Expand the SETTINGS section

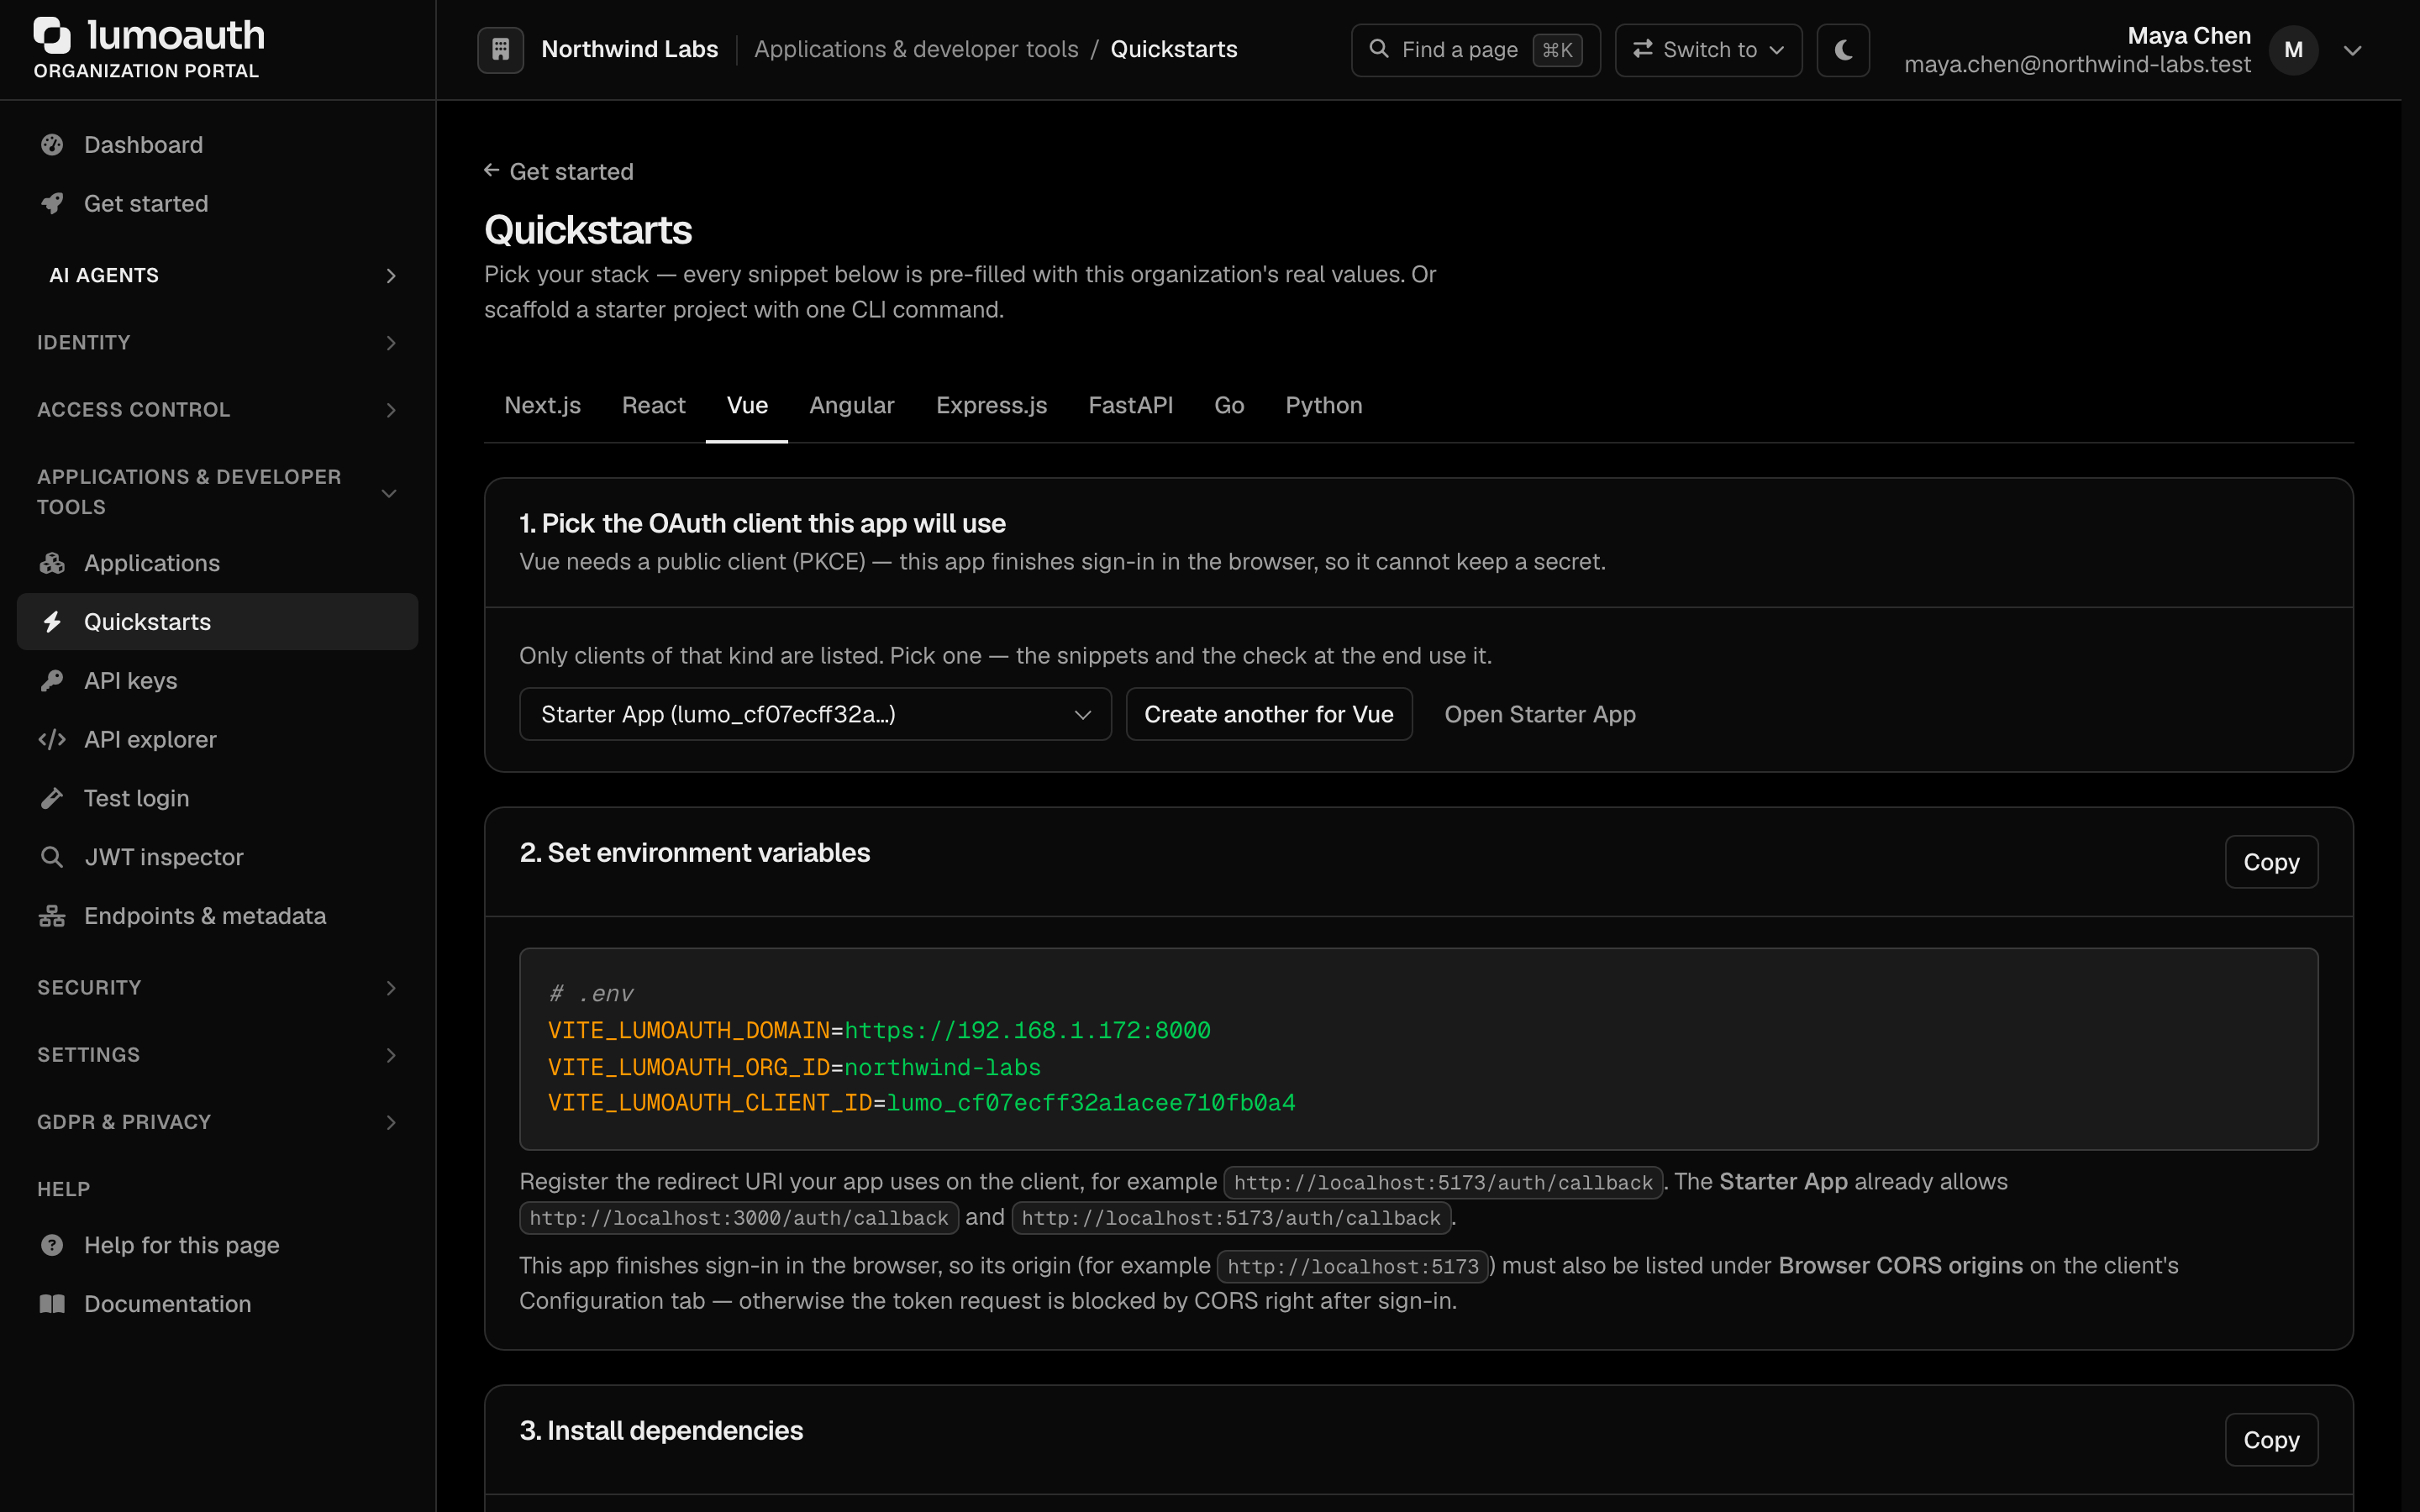tap(217, 1055)
